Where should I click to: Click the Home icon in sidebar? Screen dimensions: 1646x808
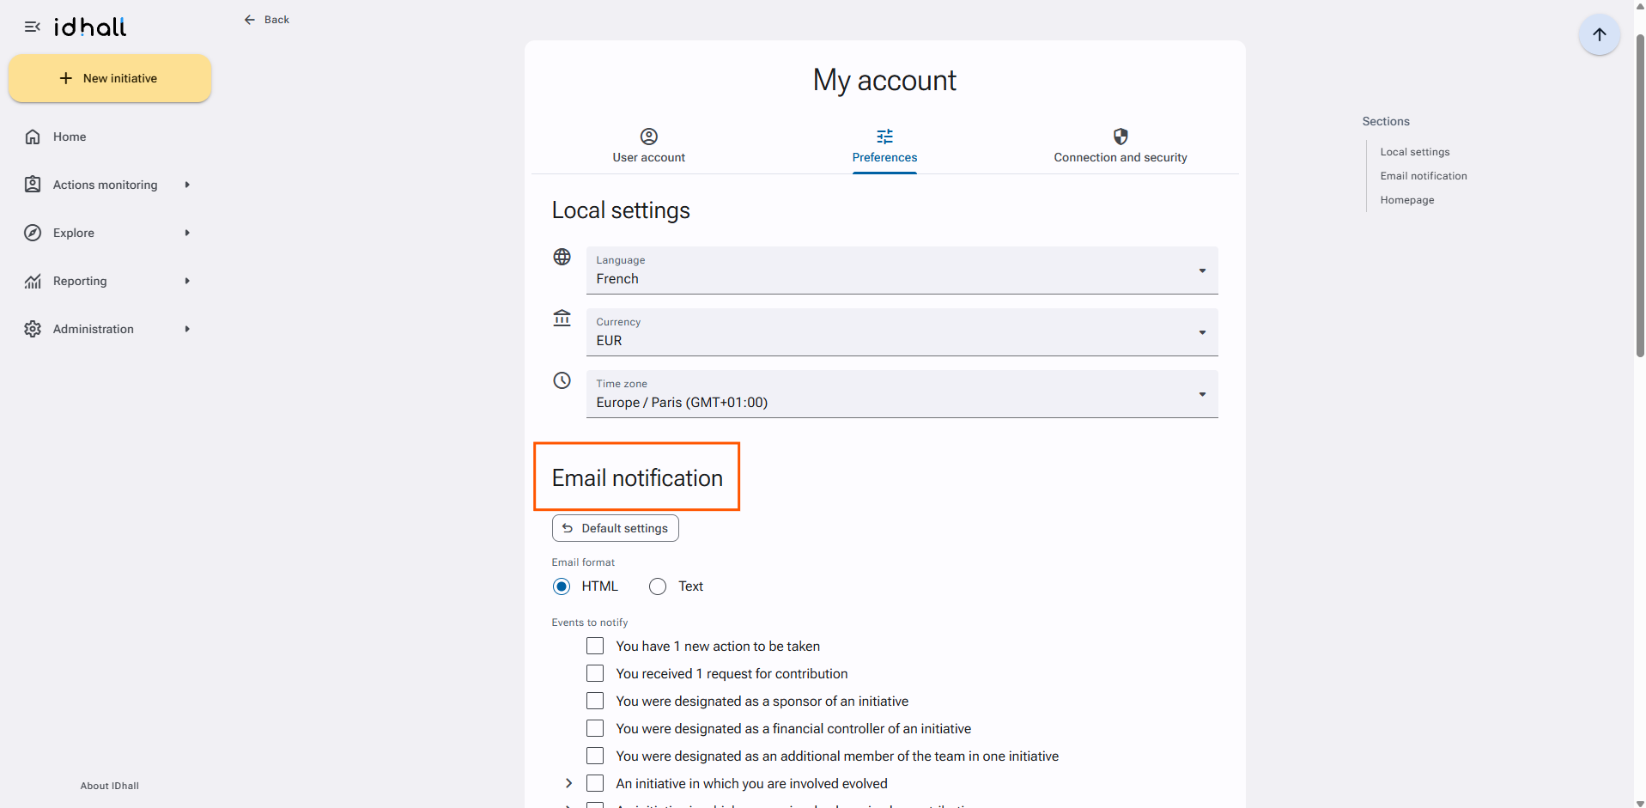(33, 137)
